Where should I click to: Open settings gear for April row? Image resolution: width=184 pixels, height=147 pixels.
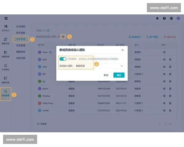click(x=164, y=59)
